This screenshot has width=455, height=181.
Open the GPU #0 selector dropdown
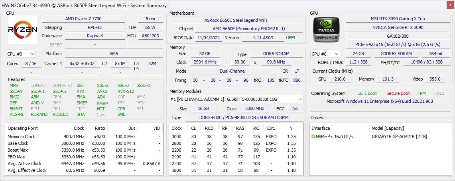point(325,54)
